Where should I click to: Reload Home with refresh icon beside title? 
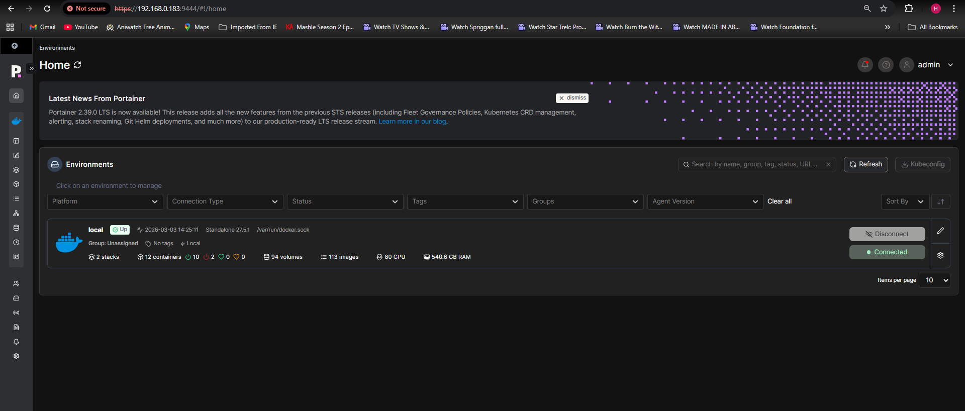[x=77, y=65]
